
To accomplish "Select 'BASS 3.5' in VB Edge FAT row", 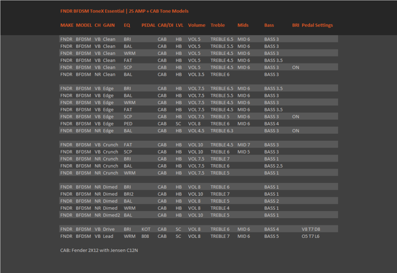I will tap(273, 110).
